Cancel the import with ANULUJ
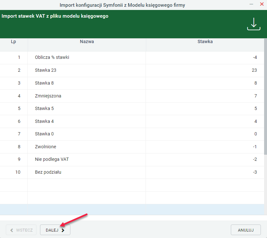 coord(246,230)
